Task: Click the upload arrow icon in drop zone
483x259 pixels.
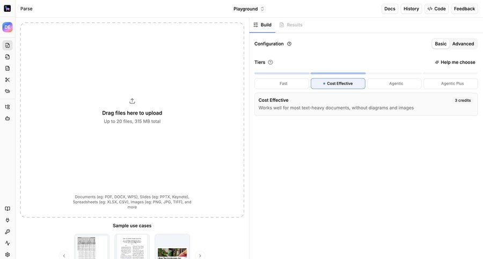Action: [132, 101]
